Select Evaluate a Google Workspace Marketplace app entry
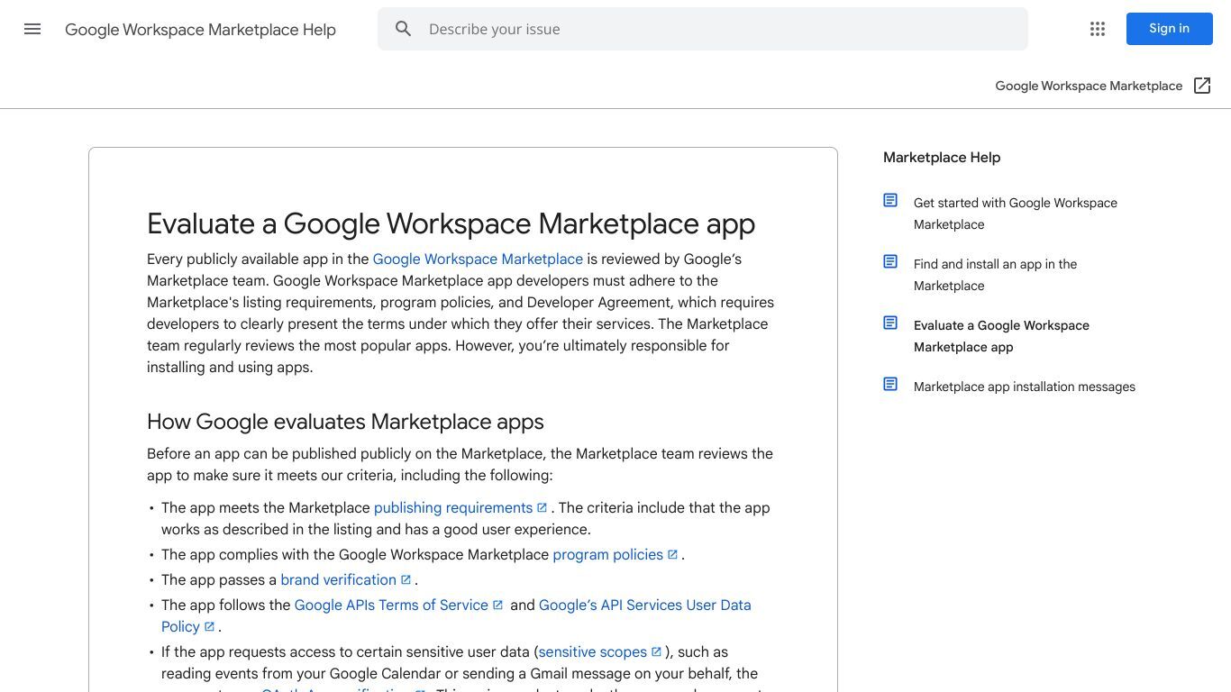Screen dimensions: 1231x692 (x=1001, y=336)
